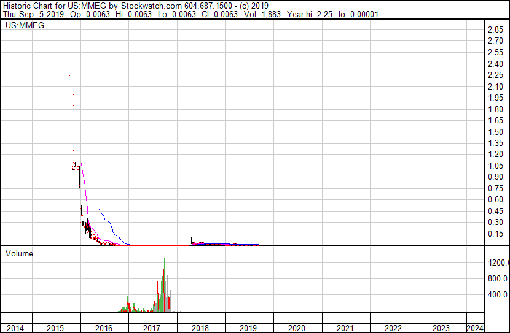510x333 pixels.
Task: Select the 2020 year label on axis
Action: click(x=297, y=328)
